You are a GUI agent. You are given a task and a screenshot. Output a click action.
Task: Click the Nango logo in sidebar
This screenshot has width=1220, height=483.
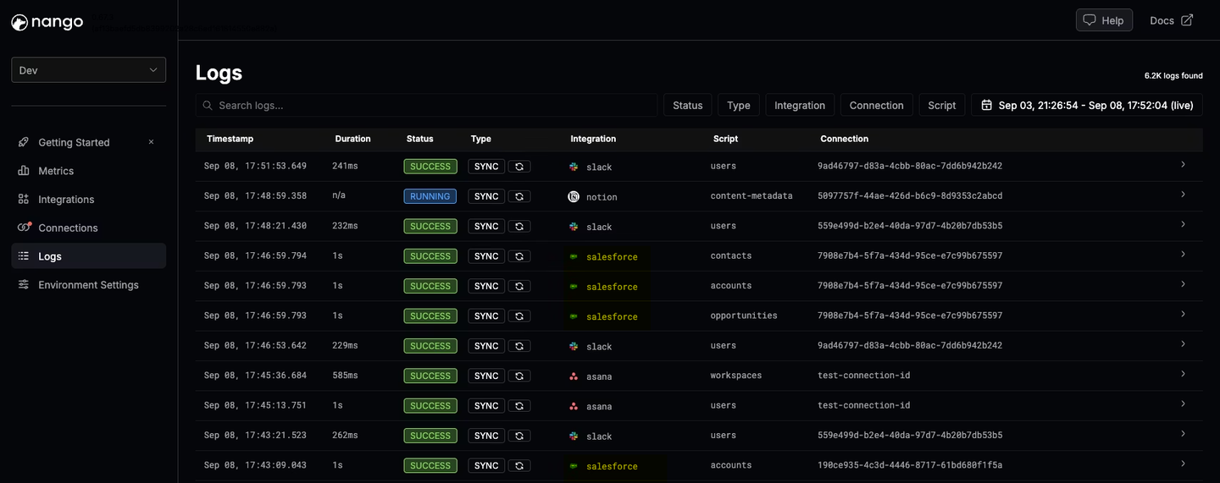pos(47,22)
